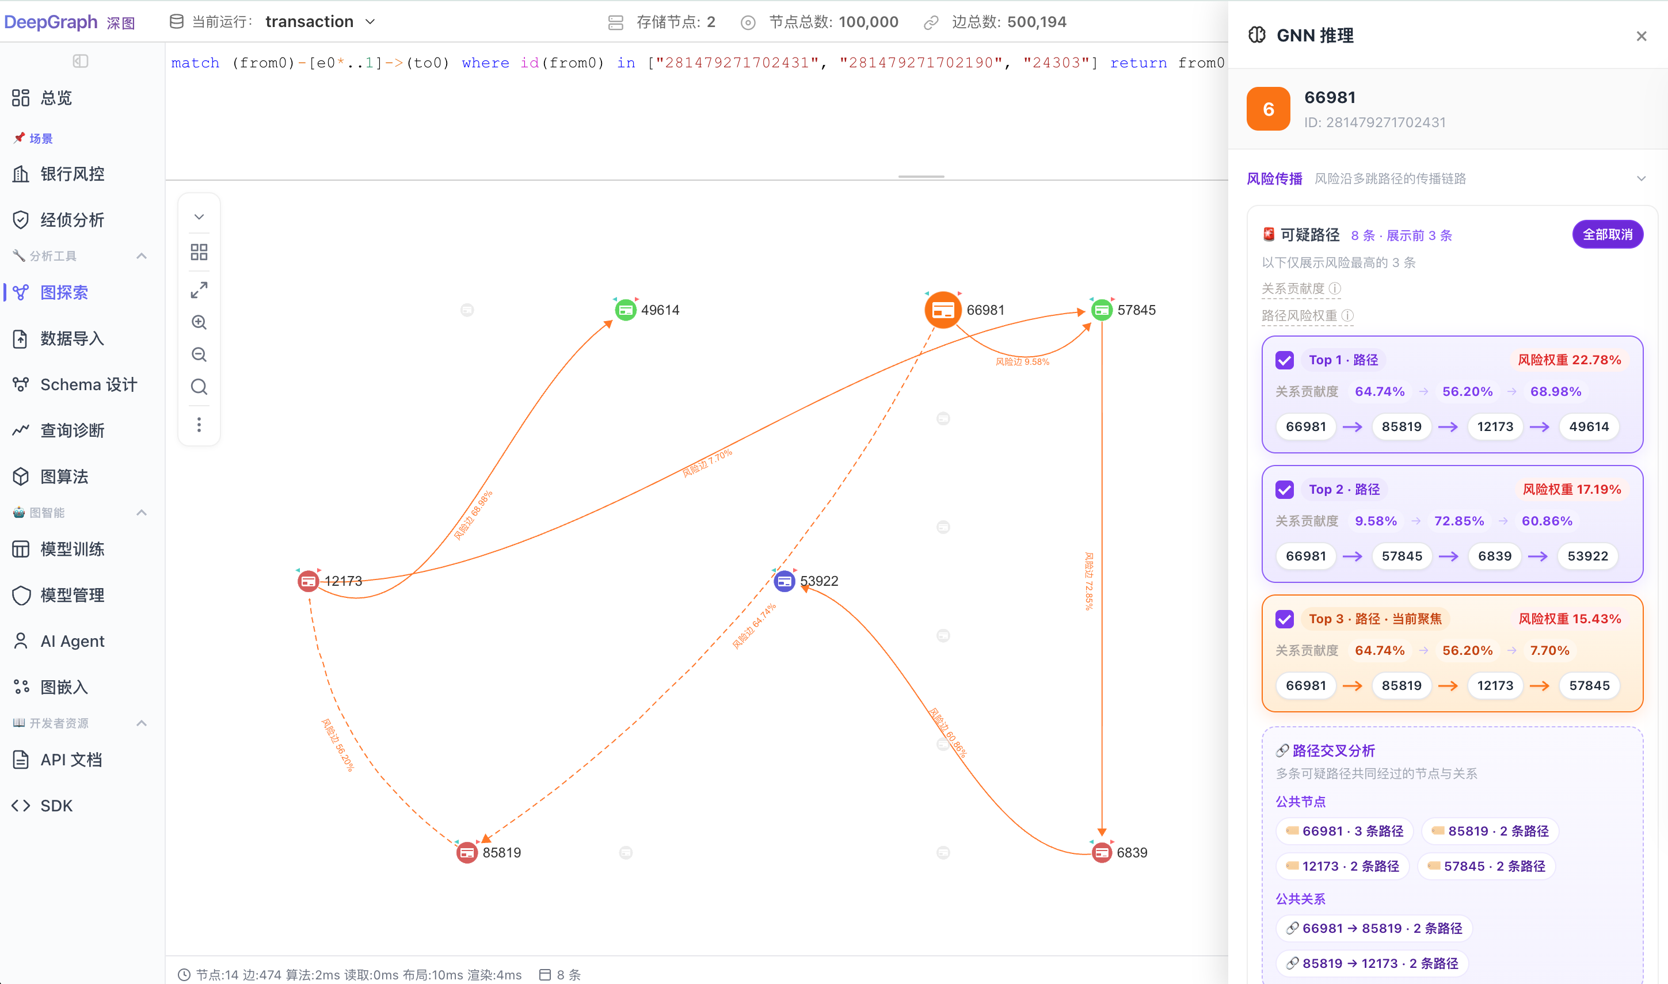Close the GNN 推理 panel
This screenshot has width=1668, height=984.
coord(1641,36)
